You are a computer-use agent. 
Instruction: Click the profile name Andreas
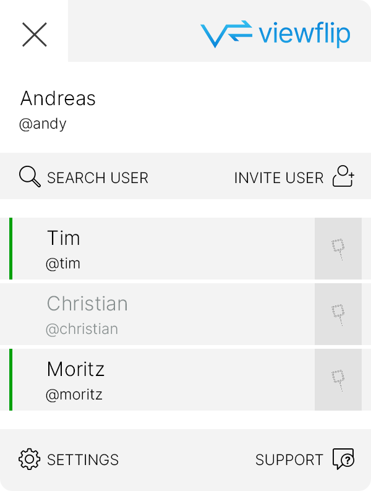58,98
